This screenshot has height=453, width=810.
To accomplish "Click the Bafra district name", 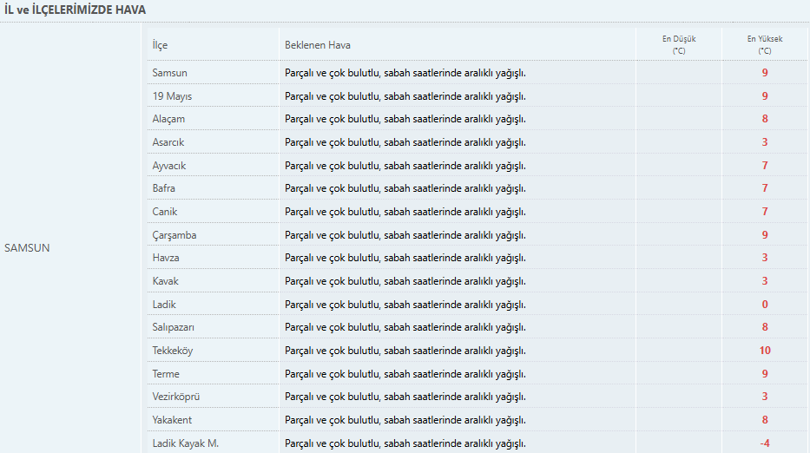I will (x=164, y=188).
